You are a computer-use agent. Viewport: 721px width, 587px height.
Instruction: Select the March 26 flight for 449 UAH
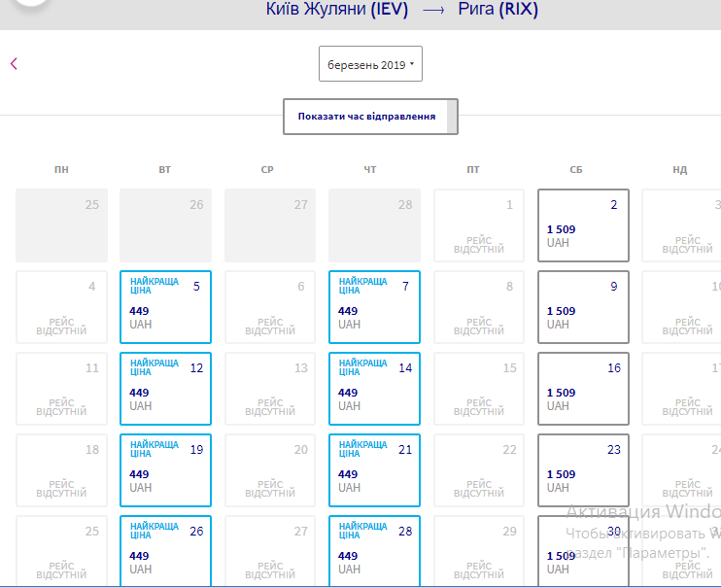click(x=165, y=550)
